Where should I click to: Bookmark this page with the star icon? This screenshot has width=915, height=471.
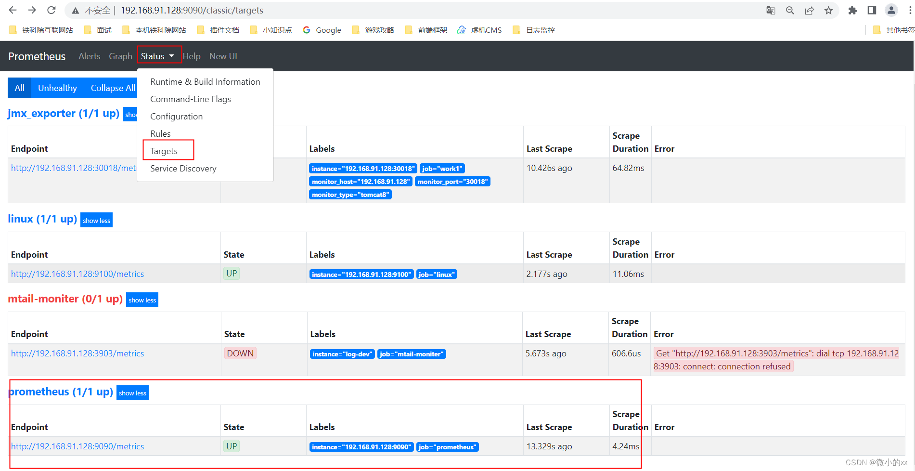pyautogui.click(x=828, y=10)
